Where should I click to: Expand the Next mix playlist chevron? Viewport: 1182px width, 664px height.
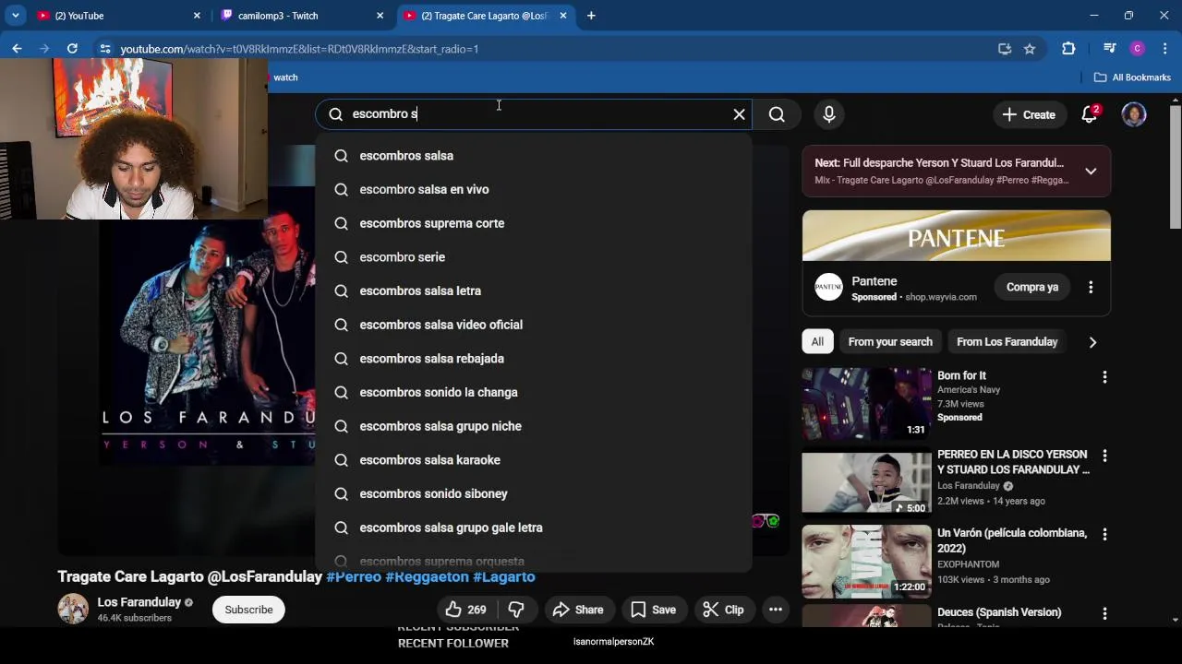[1091, 172]
